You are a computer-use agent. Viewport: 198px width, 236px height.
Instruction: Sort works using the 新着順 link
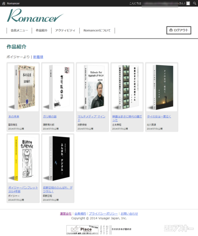pos(38,57)
